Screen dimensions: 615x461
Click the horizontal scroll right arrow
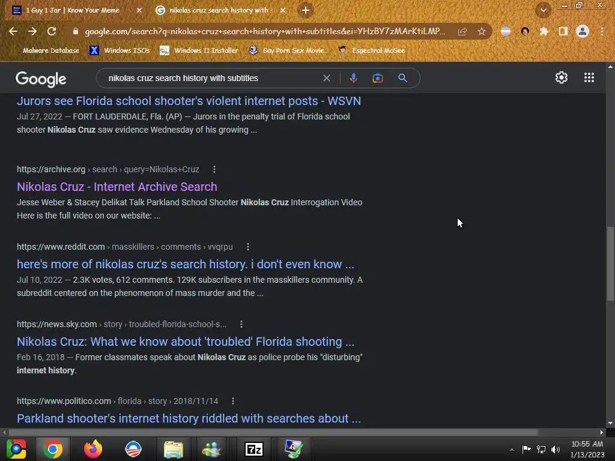pyautogui.click(x=602, y=432)
